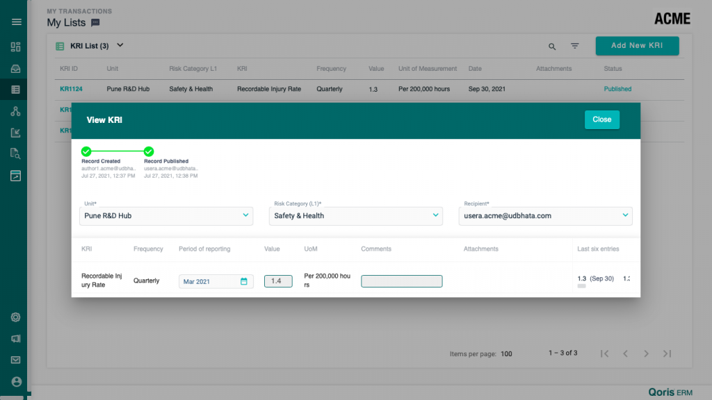Open the hamburger menu in sidebar
Viewport: 712px width, 400px height.
click(17, 22)
